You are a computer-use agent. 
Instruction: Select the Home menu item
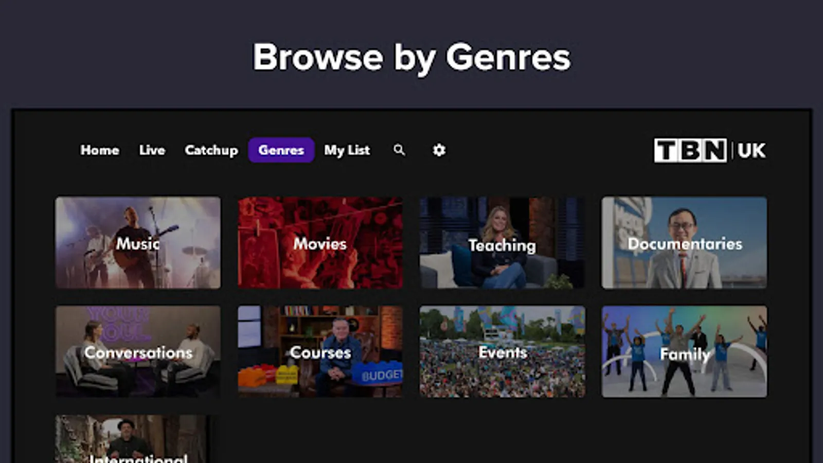tap(100, 150)
